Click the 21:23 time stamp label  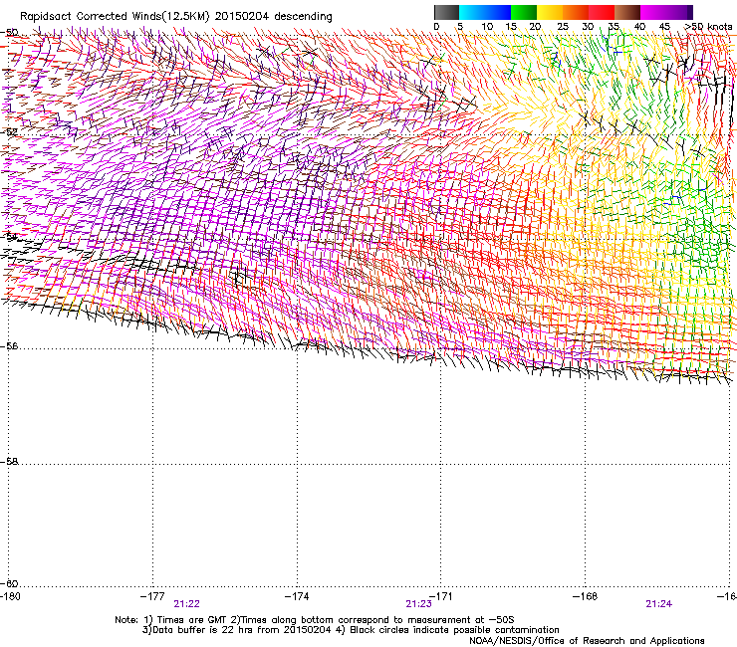tap(418, 604)
